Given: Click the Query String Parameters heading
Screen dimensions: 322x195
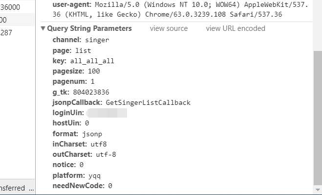Looking at the screenshot, I should tap(89, 28).
